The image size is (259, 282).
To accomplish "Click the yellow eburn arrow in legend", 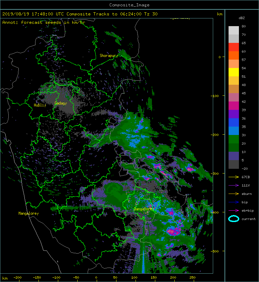I will [x=234, y=194].
